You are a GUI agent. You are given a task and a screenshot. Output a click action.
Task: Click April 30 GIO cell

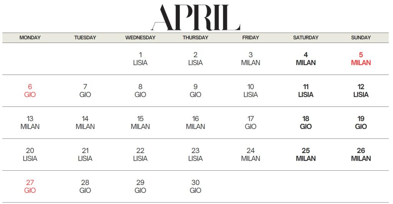pos(195,186)
